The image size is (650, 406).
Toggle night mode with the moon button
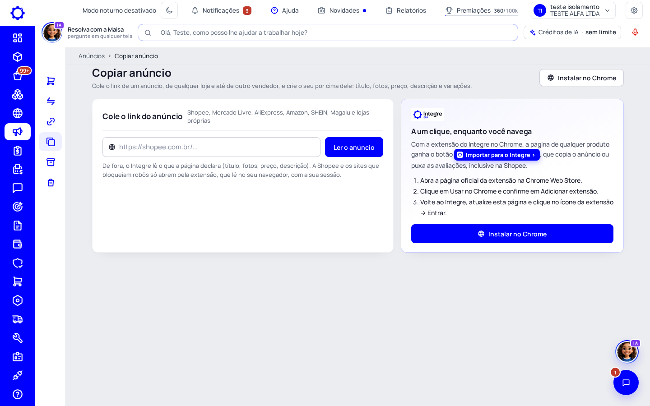pyautogui.click(x=169, y=10)
